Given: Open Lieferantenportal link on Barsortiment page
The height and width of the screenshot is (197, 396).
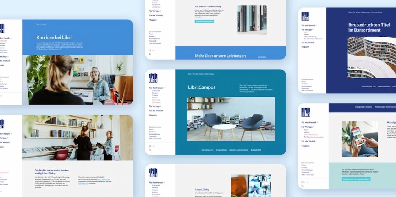Looking at the screenshot, I should (384, 86).
